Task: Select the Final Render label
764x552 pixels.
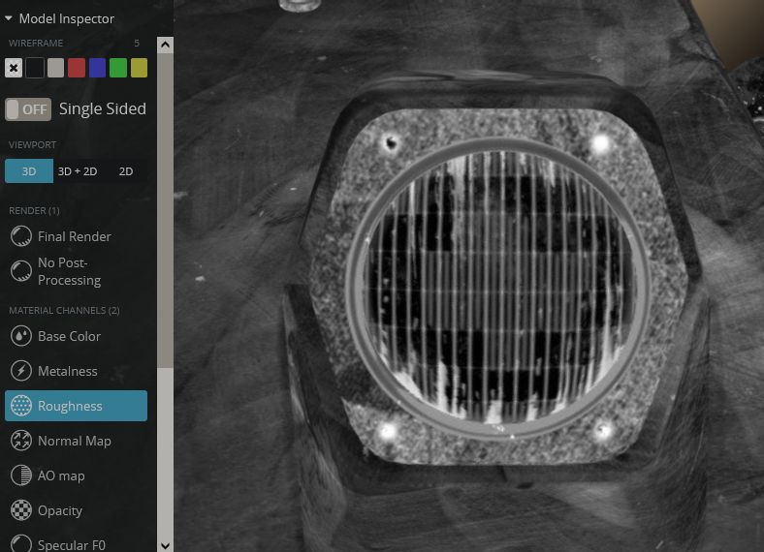Action: point(75,236)
